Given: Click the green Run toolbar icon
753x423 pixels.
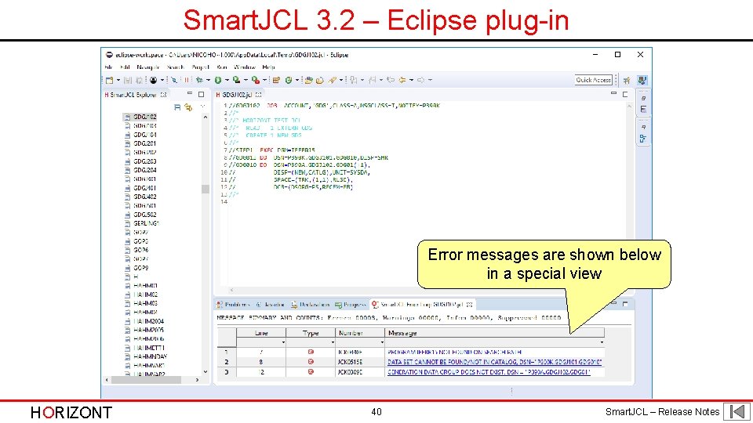Looking at the screenshot, I should pyautogui.click(x=218, y=80).
